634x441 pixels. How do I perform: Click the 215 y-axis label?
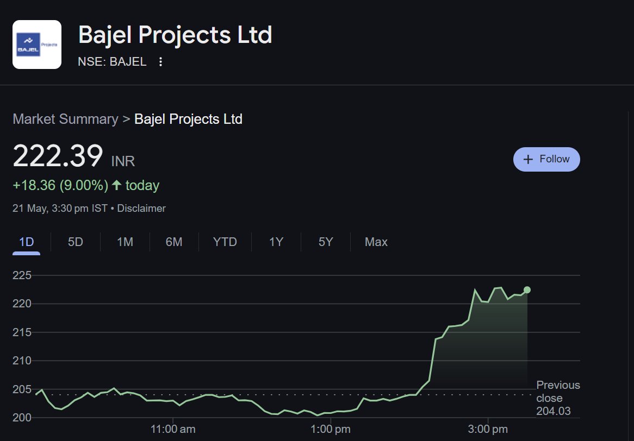click(22, 332)
